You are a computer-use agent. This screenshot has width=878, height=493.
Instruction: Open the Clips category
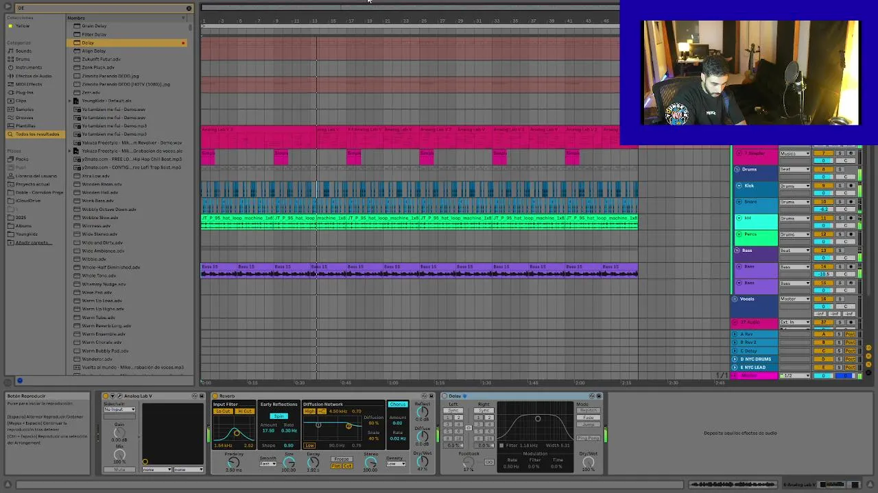[x=21, y=101]
